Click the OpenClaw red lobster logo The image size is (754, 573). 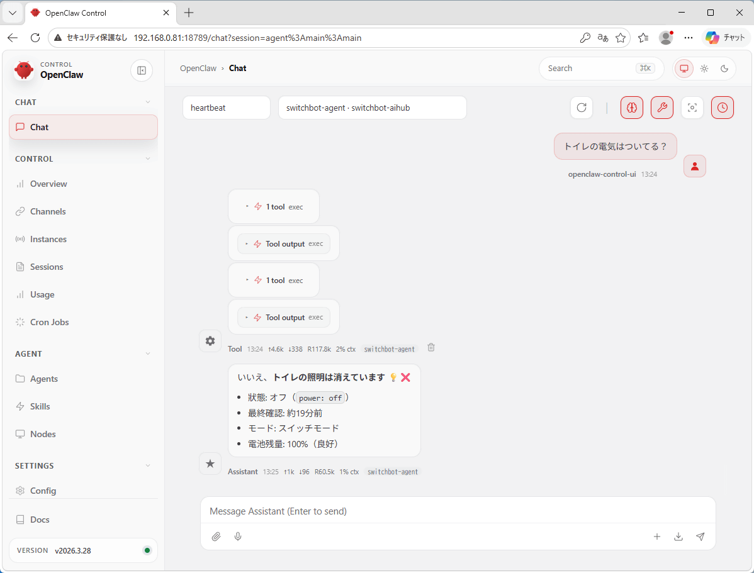tap(23, 70)
